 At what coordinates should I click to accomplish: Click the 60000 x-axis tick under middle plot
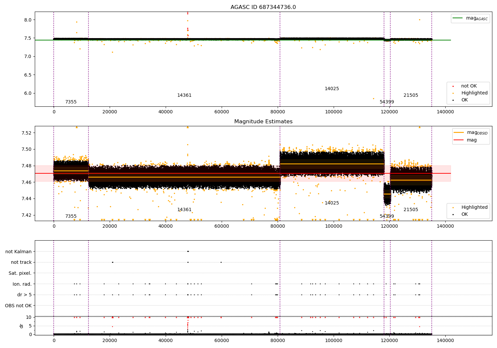[222, 226]
